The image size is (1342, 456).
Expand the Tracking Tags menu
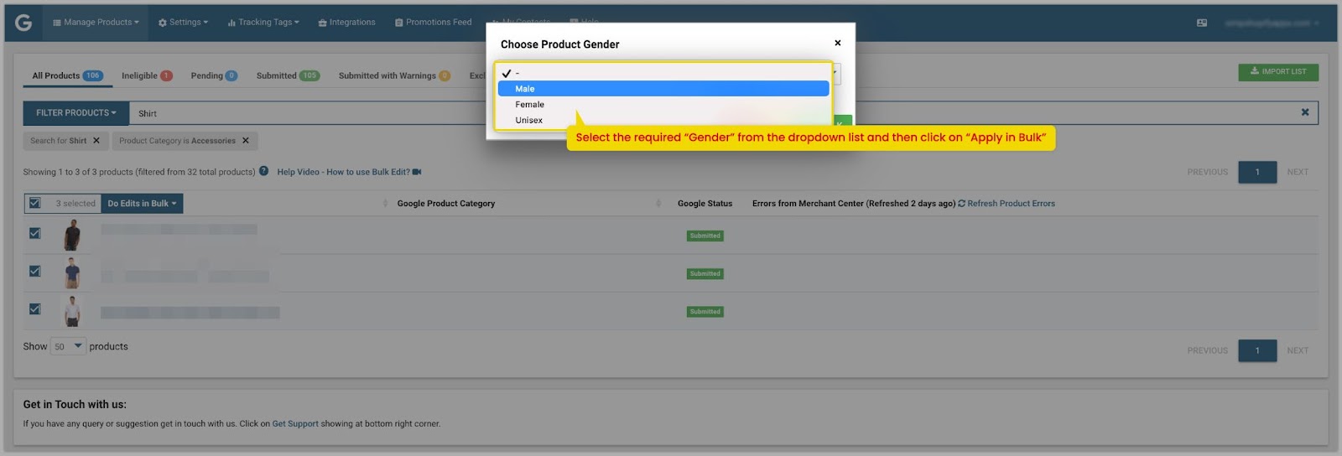263,23
